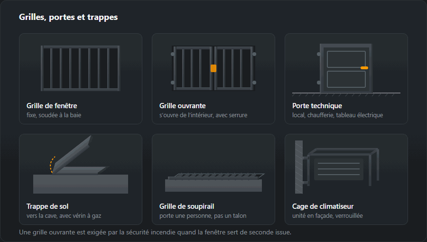Click the 'Grilles, portes et trappes' heading
The image size is (427, 242).
pos(68,17)
